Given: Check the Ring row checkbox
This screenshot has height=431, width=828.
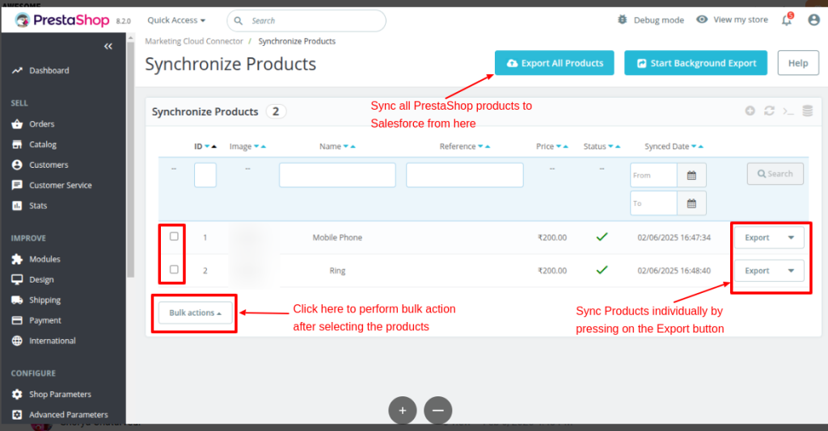Looking at the screenshot, I should tap(174, 270).
